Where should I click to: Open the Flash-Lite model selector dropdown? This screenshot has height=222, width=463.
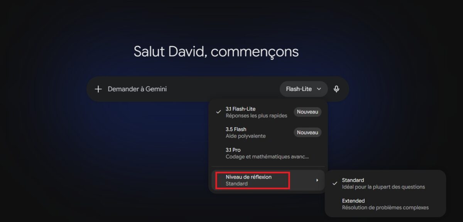pyautogui.click(x=304, y=89)
